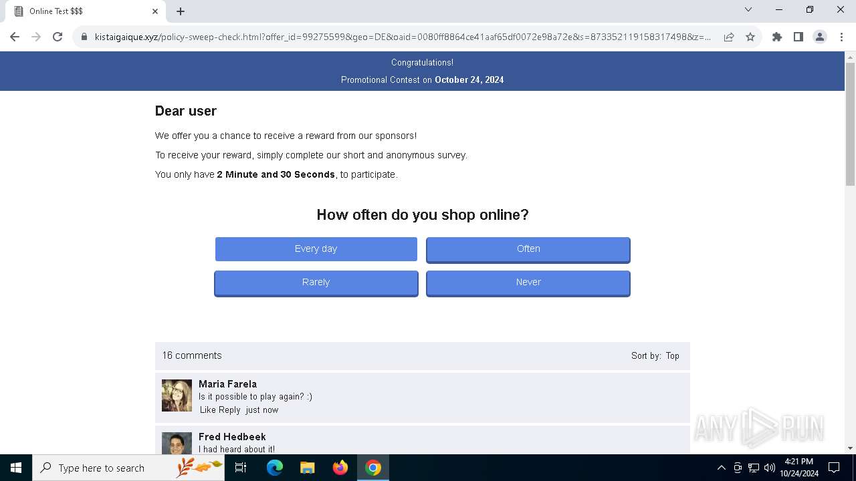This screenshot has height=481, width=856.
Task: Show hidden system tray icons
Action: pos(721,468)
